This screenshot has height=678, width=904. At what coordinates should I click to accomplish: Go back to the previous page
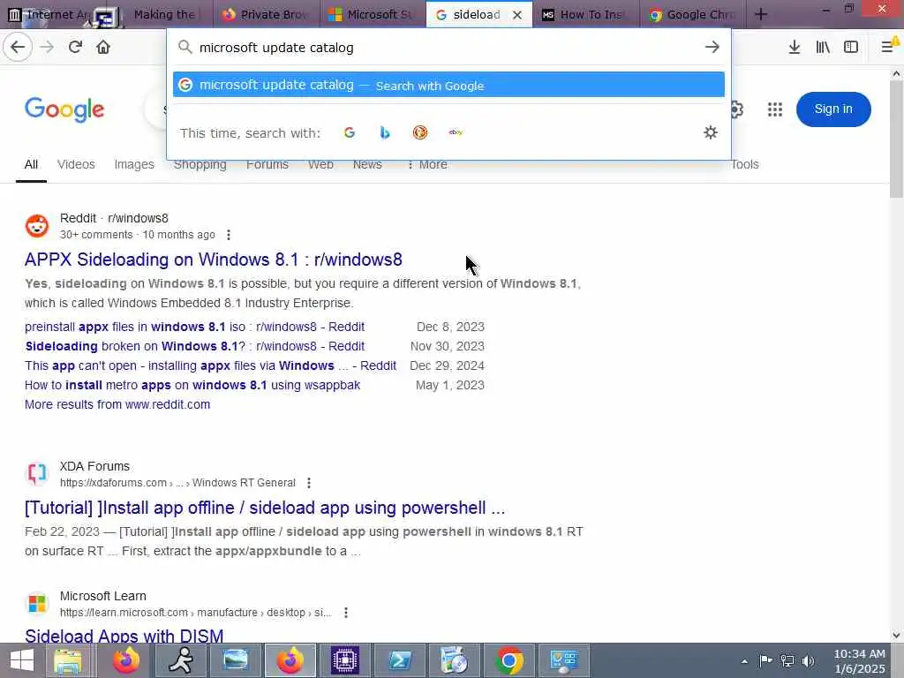coord(18,47)
